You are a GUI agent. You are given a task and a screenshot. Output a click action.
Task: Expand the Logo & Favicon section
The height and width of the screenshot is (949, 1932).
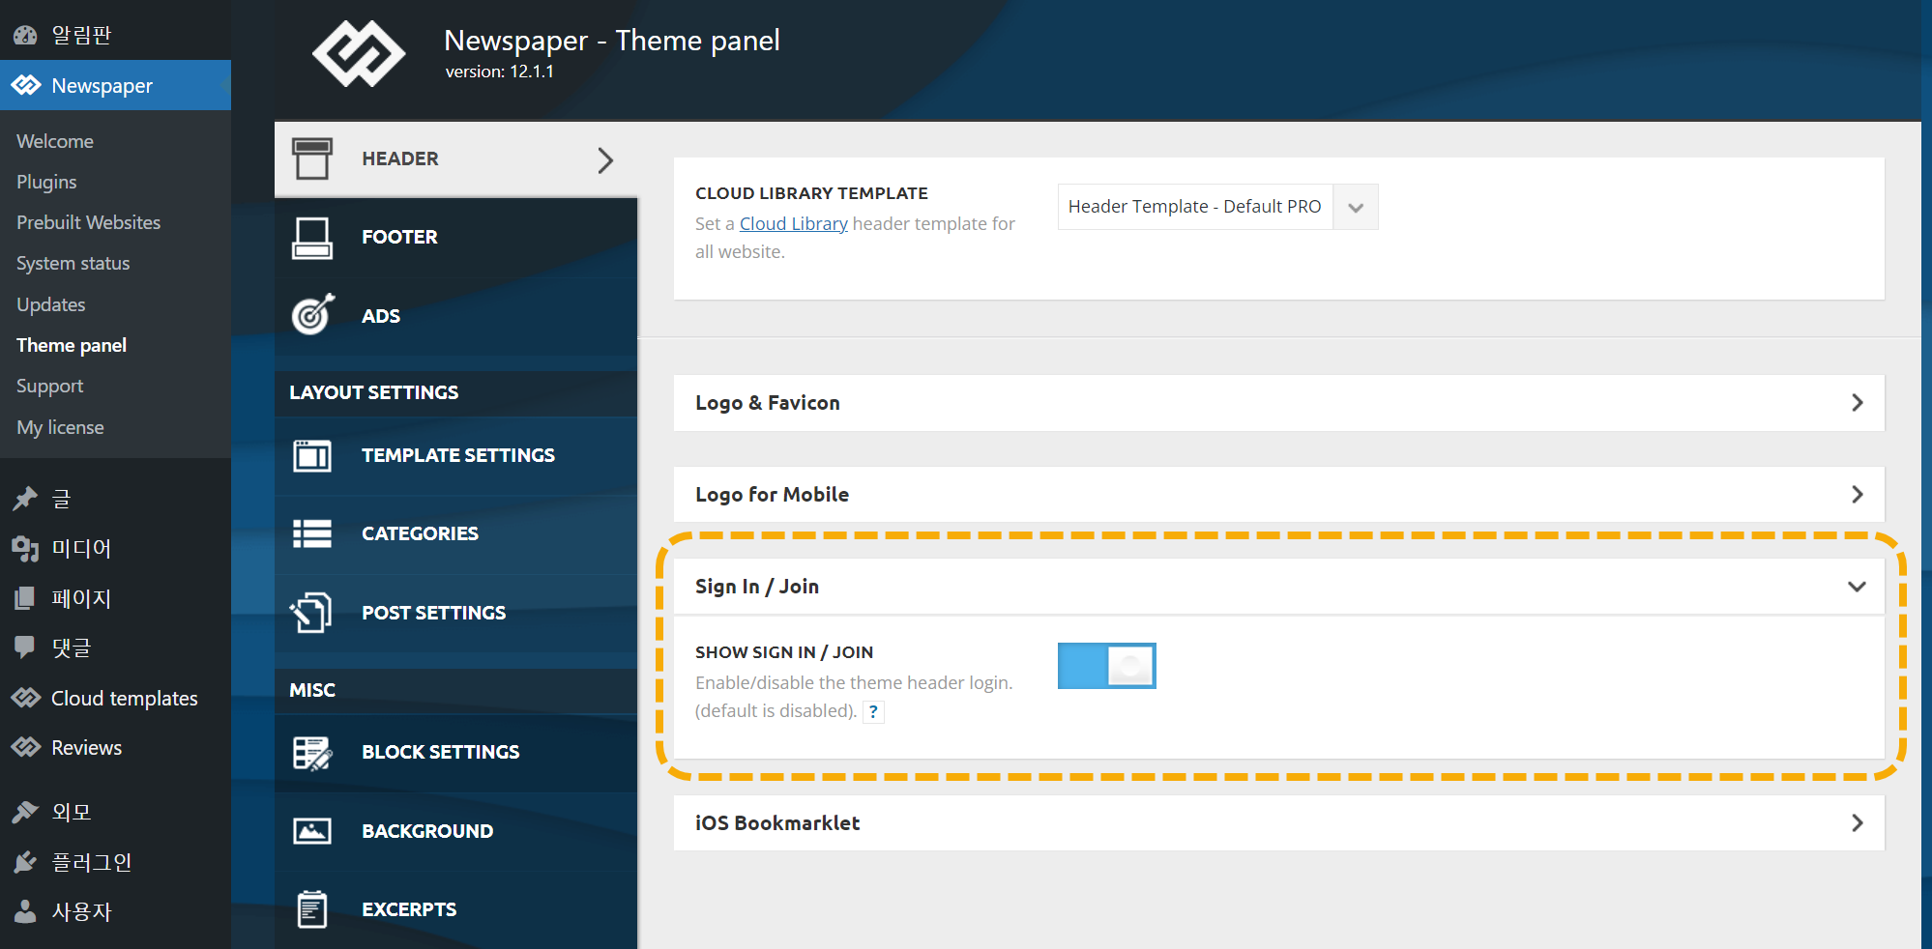(x=1278, y=403)
